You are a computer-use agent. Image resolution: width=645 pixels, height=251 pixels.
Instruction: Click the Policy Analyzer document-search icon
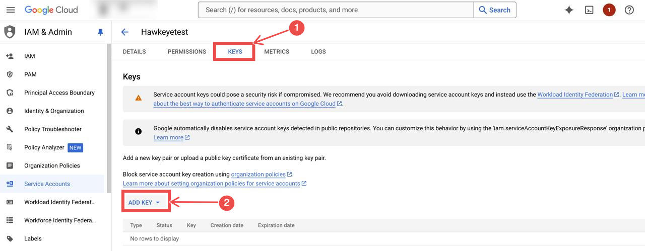pos(10,147)
